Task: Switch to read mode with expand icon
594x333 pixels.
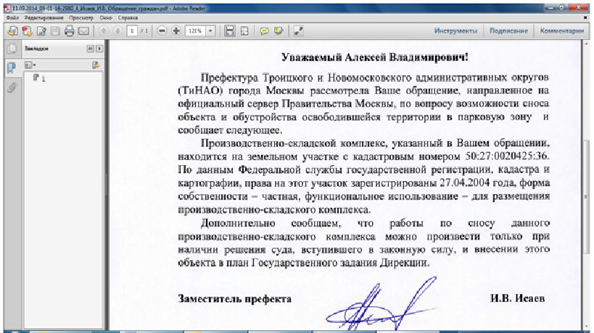Action: [x=298, y=31]
